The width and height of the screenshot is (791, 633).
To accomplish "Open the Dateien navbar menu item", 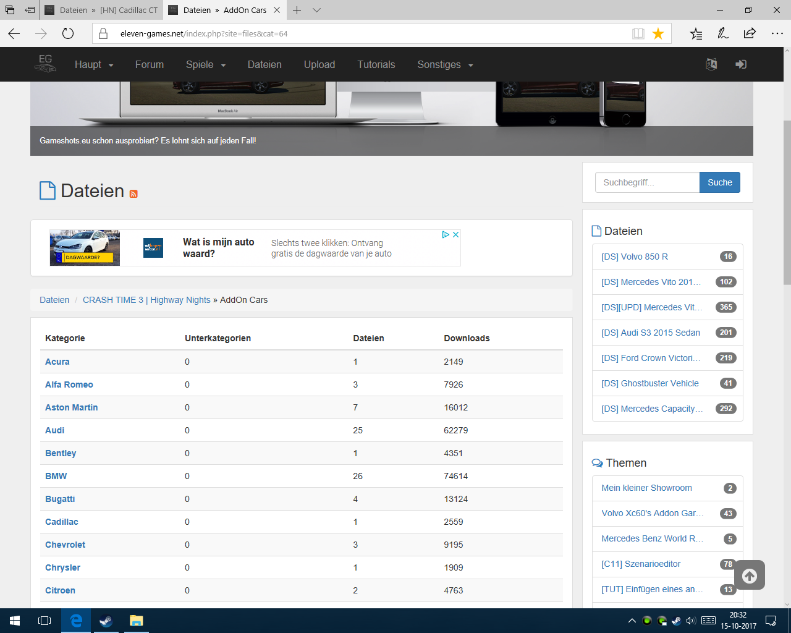I will (264, 64).
